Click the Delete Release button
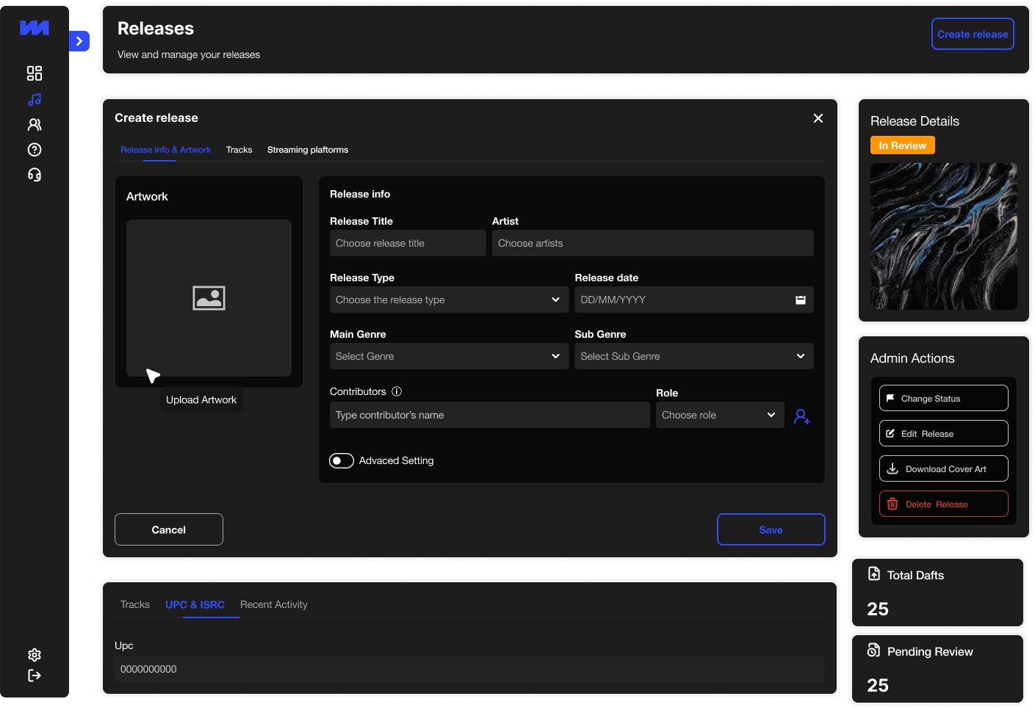This screenshot has height=710, width=1035. [944, 504]
